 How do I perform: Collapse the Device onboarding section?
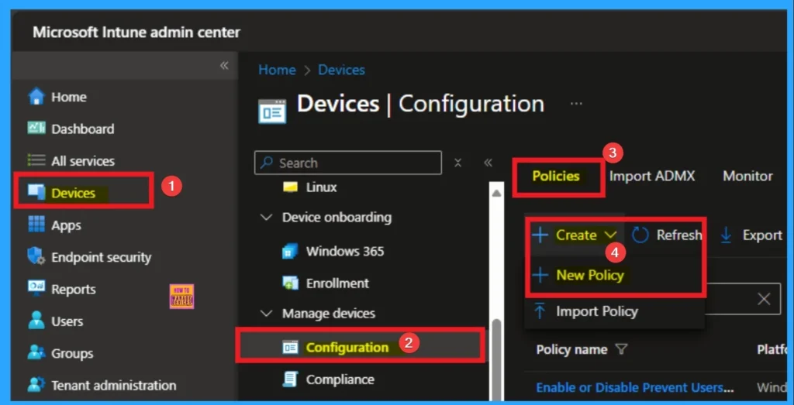point(267,218)
